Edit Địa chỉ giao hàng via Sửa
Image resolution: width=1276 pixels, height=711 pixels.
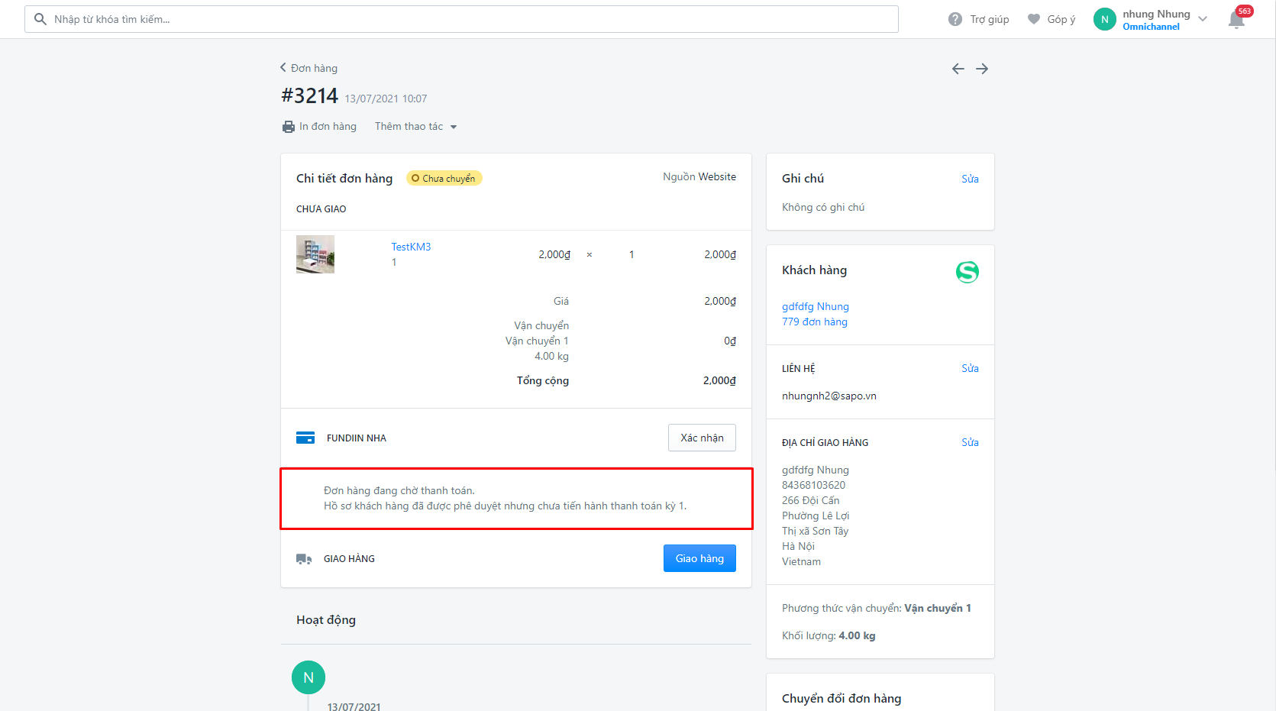[970, 442]
